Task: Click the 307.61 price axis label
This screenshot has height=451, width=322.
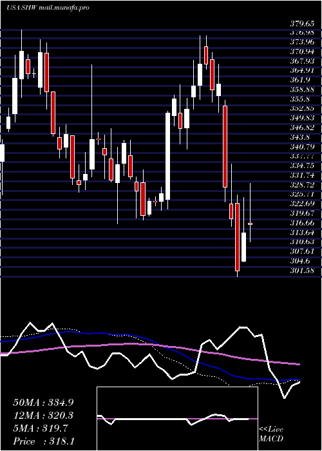Action: tap(301, 251)
